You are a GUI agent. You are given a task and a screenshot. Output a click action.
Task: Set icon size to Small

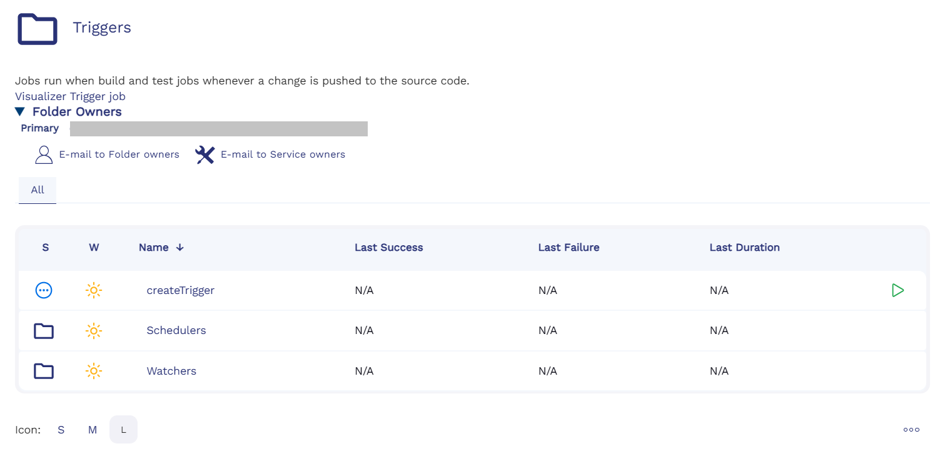[61, 430]
